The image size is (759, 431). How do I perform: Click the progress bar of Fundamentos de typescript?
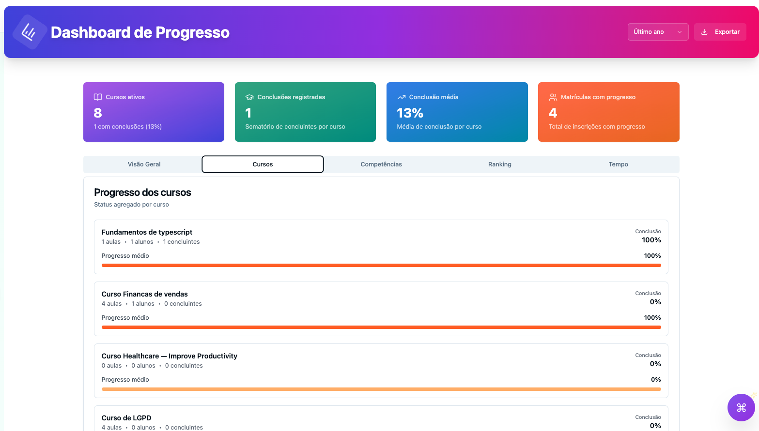[381, 265]
